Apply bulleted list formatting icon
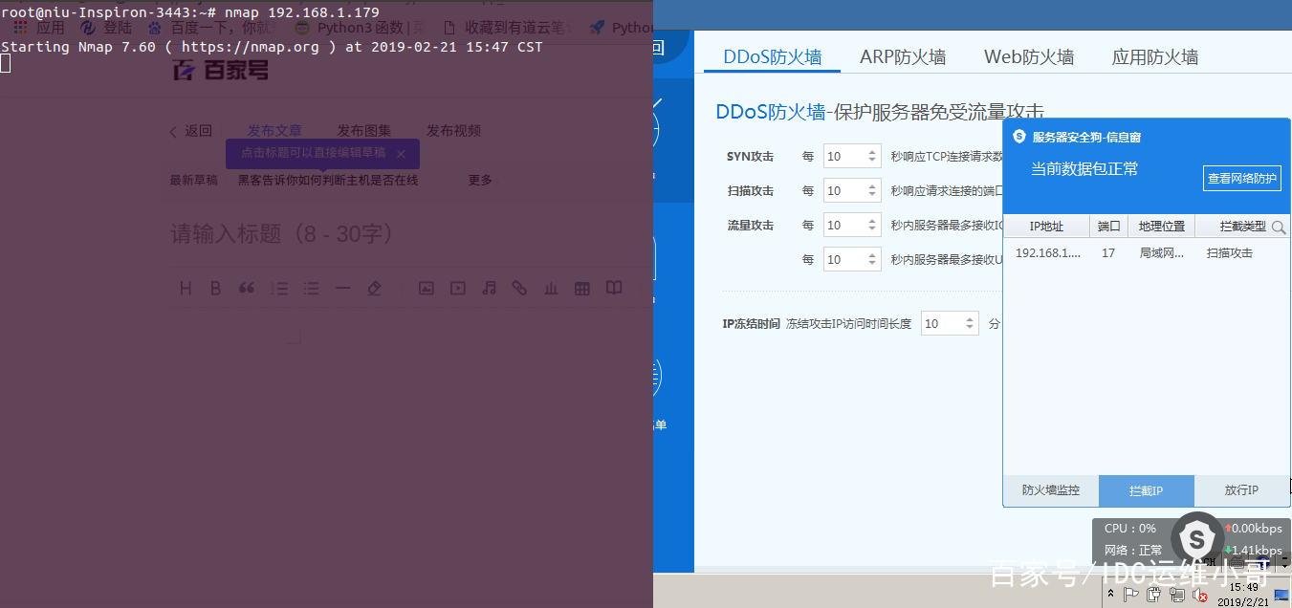Screen dimensions: 1292x608 pyautogui.click(x=311, y=288)
